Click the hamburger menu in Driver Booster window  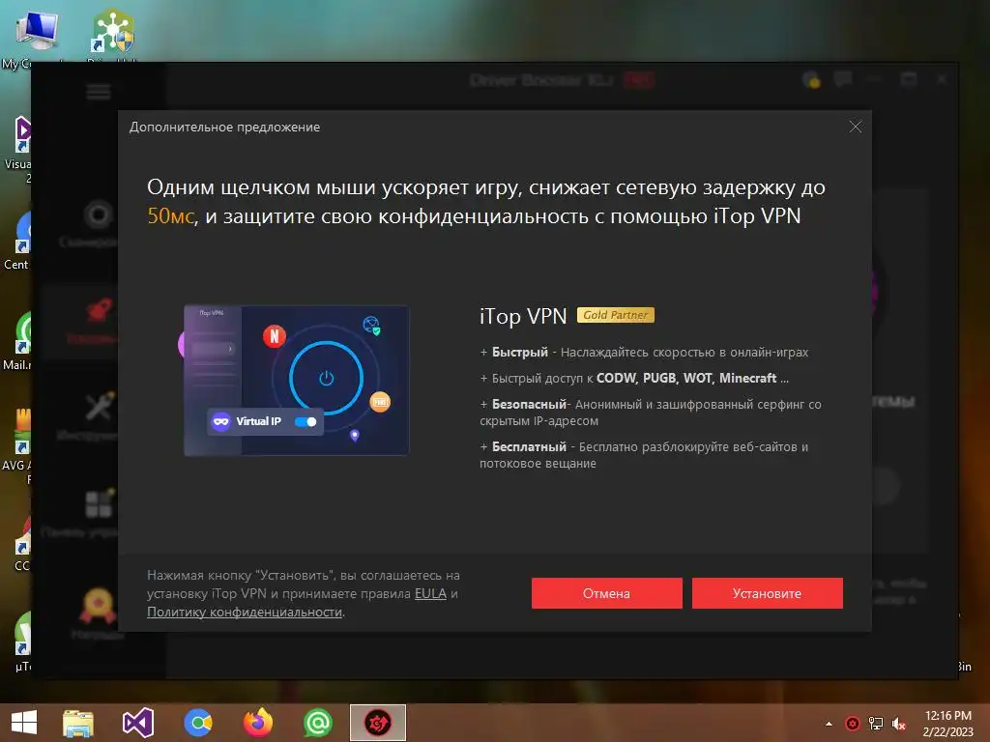click(99, 92)
